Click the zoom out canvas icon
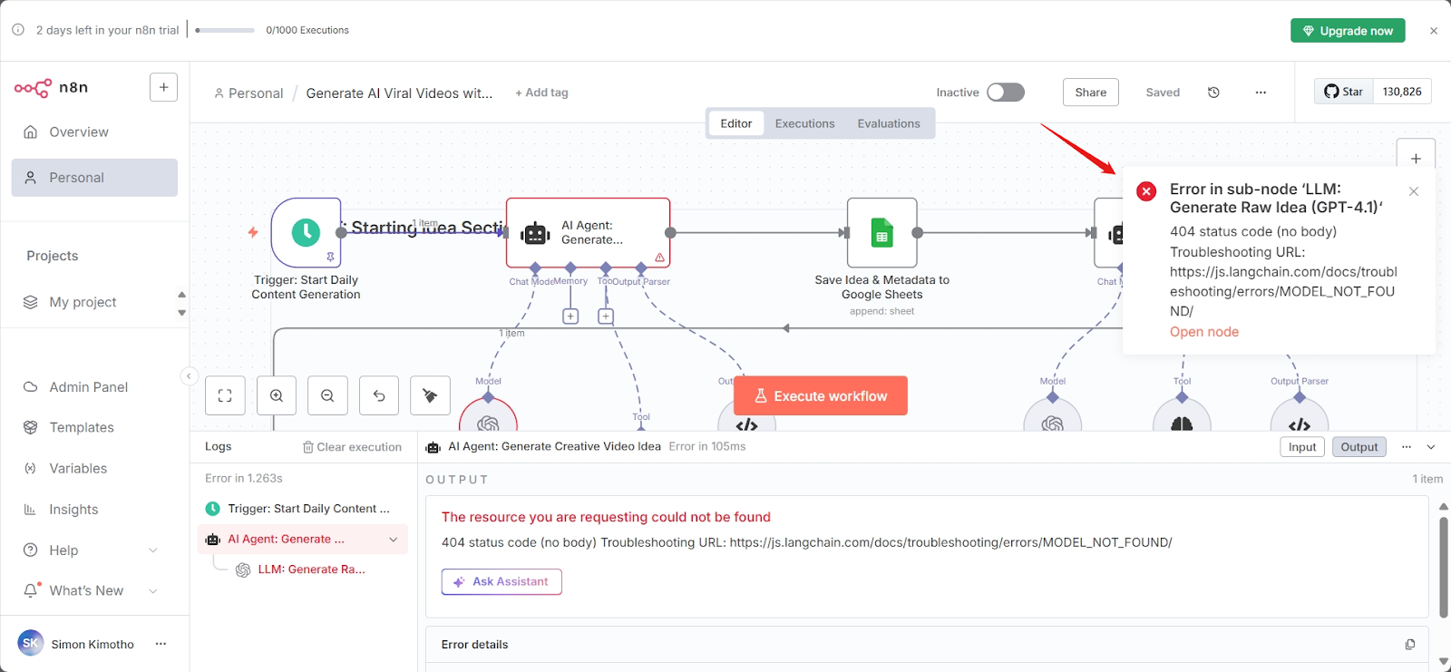1451x672 pixels. click(x=327, y=396)
